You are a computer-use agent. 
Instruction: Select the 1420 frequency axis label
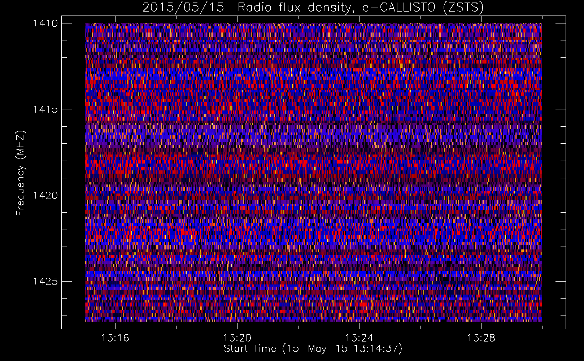(x=45, y=195)
